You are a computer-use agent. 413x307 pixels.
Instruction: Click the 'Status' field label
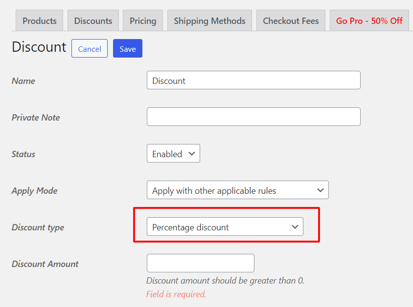(x=23, y=154)
